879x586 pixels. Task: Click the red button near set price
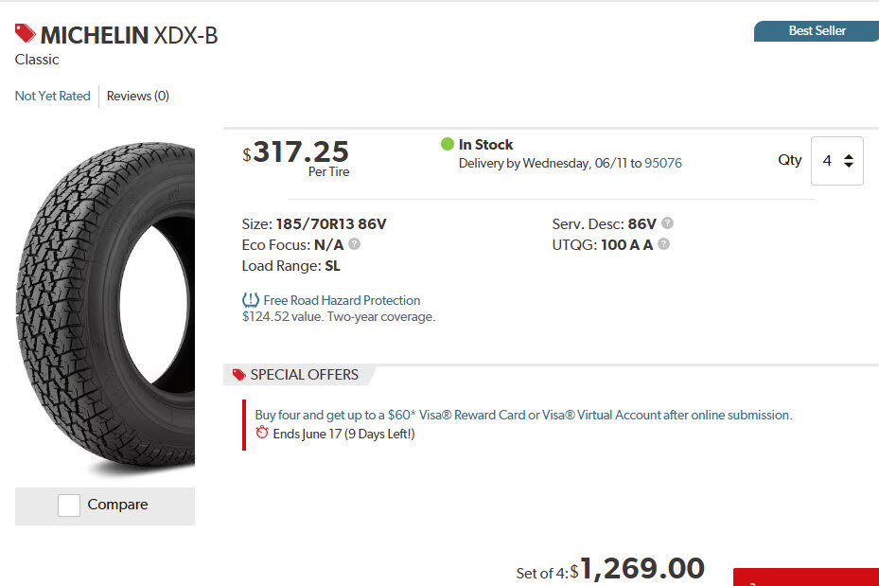click(806, 577)
